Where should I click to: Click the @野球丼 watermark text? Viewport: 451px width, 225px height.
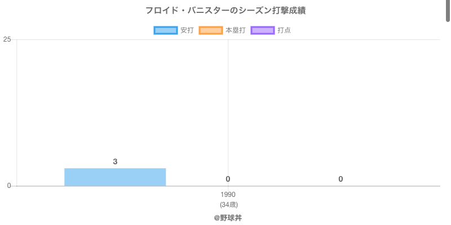coord(228,217)
